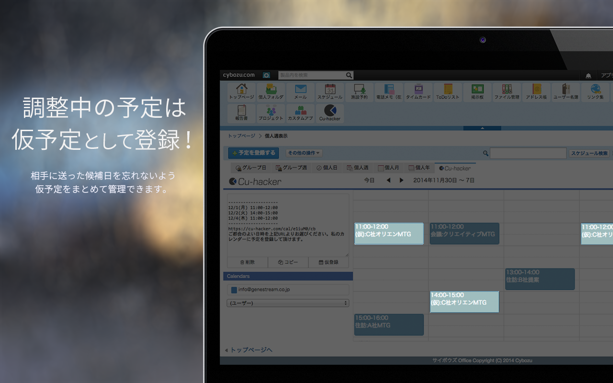Open the その他の操作 dropdown

(304, 153)
